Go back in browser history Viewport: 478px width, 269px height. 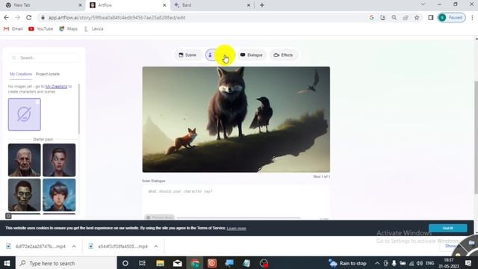coord(6,18)
